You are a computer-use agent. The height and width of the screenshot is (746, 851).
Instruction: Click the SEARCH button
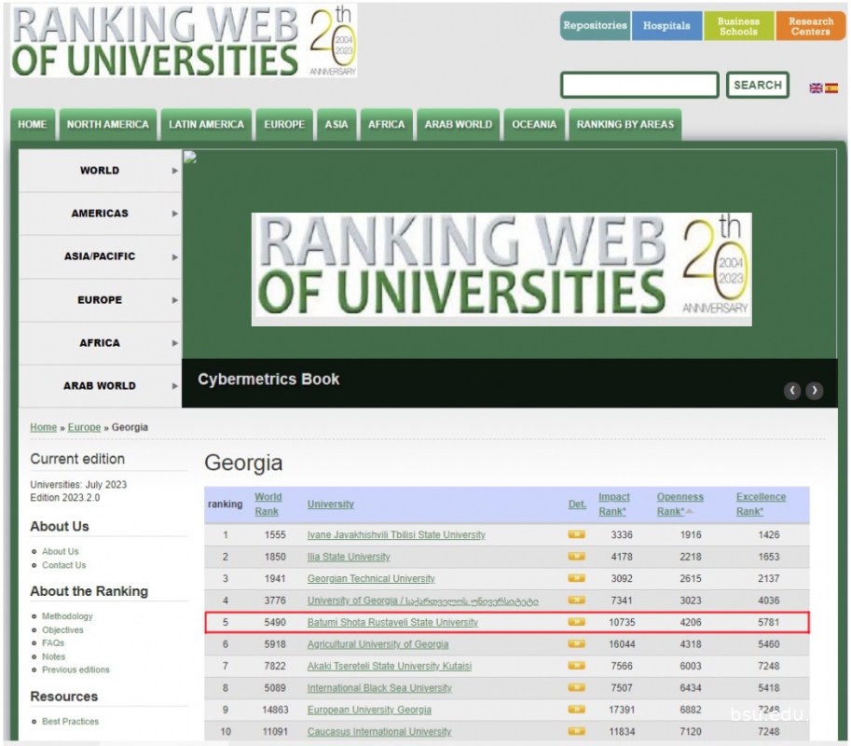pos(757,85)
